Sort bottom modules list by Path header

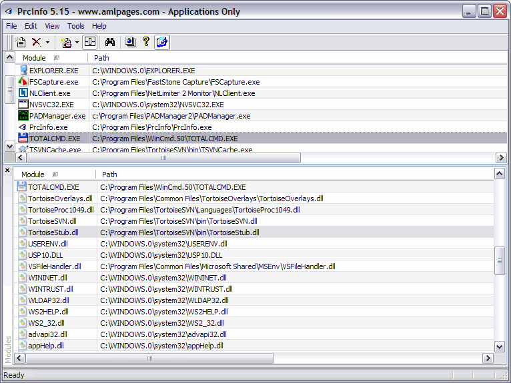click(x=295, y=175)
